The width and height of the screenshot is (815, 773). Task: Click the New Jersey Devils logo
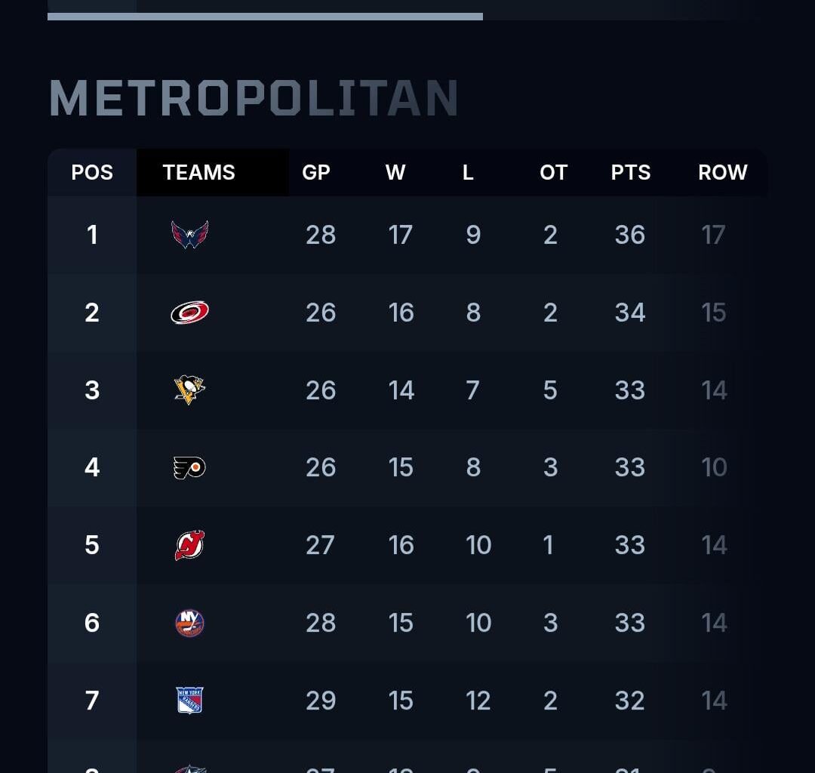coord(189,545)
